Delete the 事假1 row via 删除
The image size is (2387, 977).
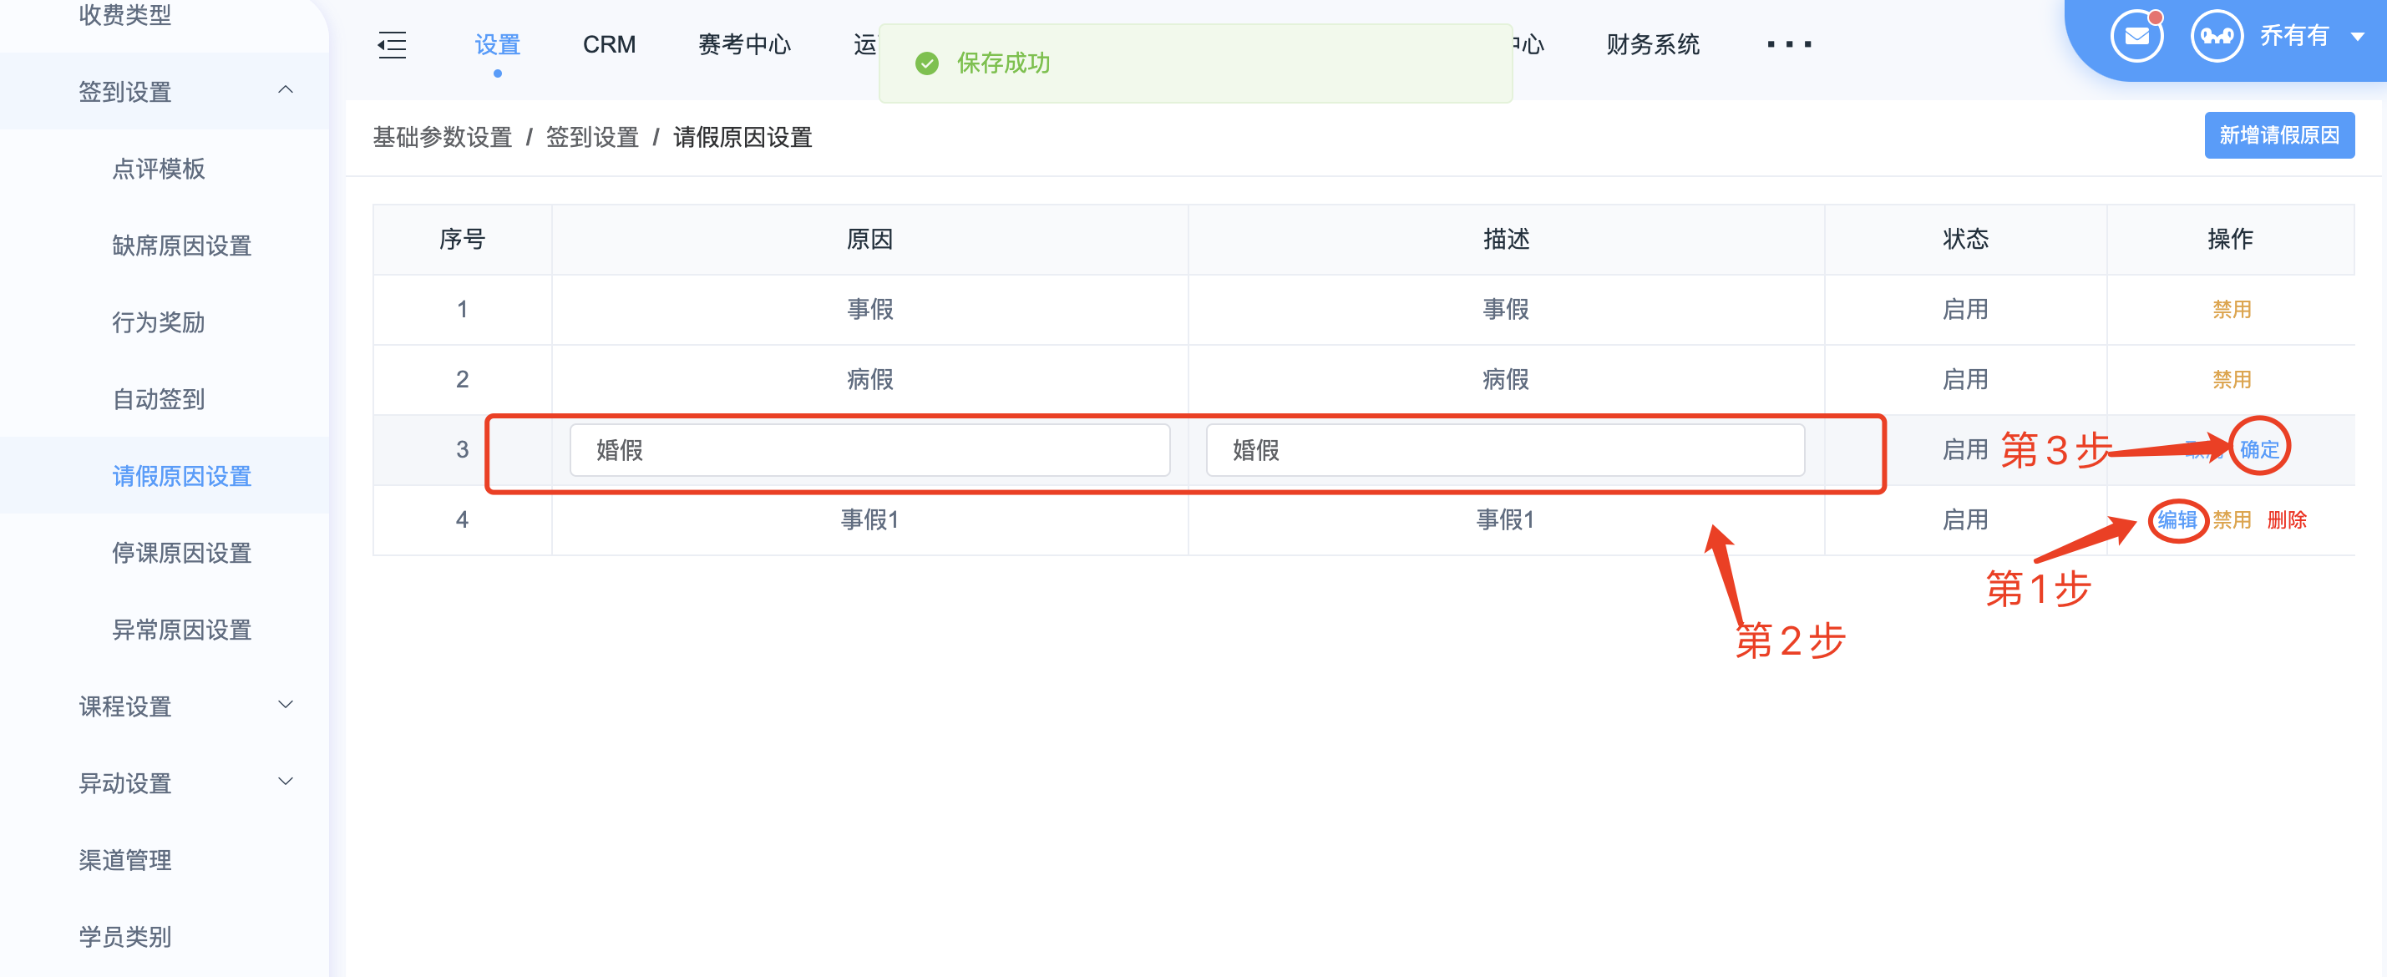(2286, 519)
